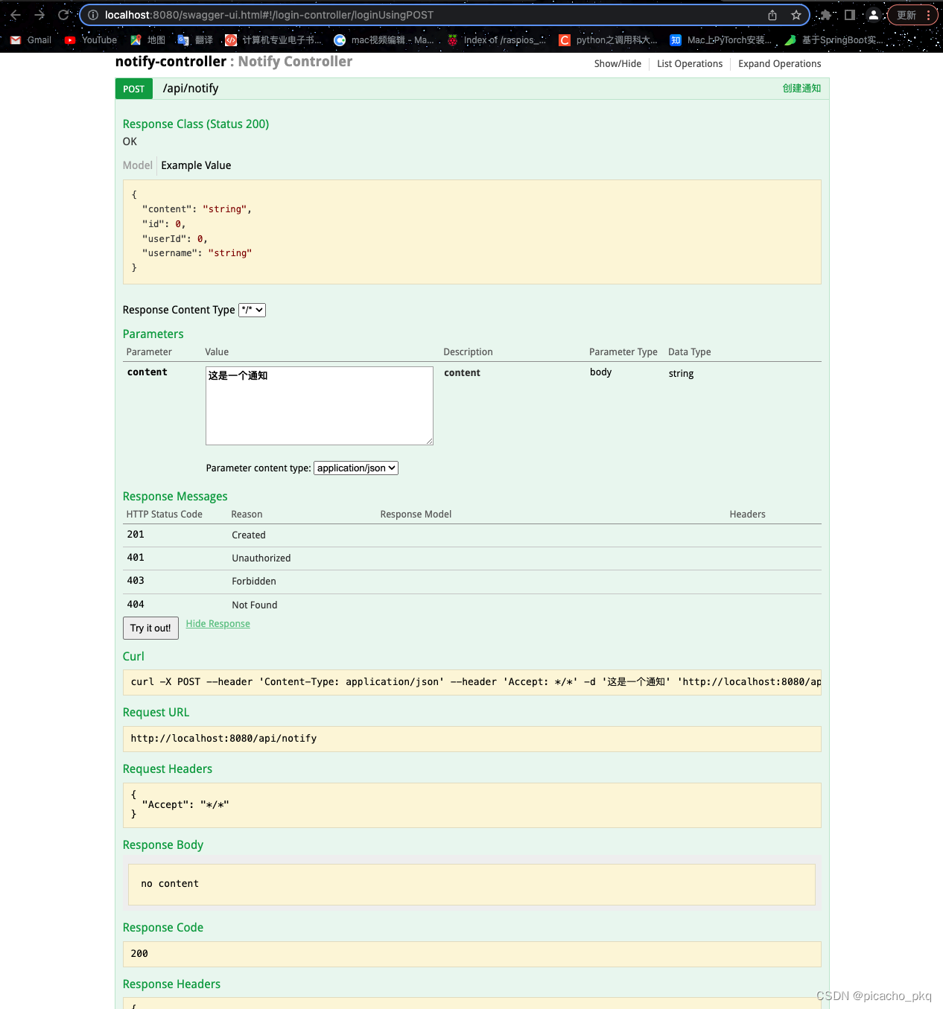Click the 更新 update button
This screenshot has width=943, height=1009.
pyautogui.click(x=912, y=15)
